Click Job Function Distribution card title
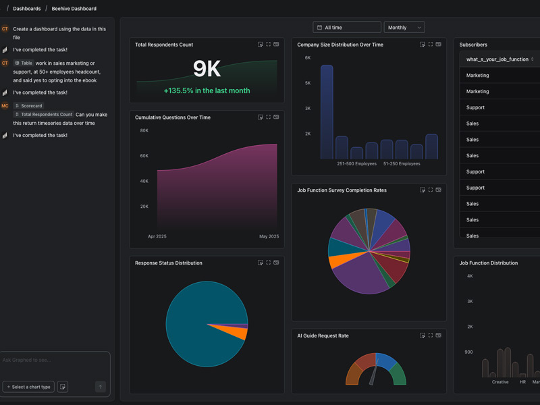This screenshot has height=405, width=540. (x=488, y=263)
